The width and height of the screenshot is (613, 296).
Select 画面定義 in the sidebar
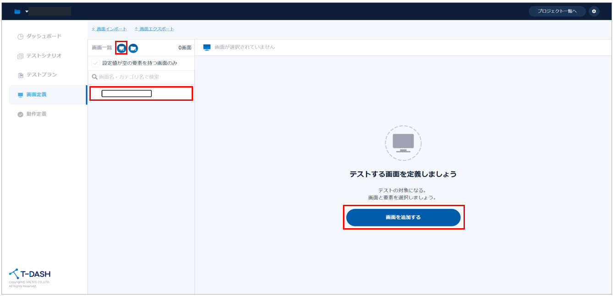[36, 95]
